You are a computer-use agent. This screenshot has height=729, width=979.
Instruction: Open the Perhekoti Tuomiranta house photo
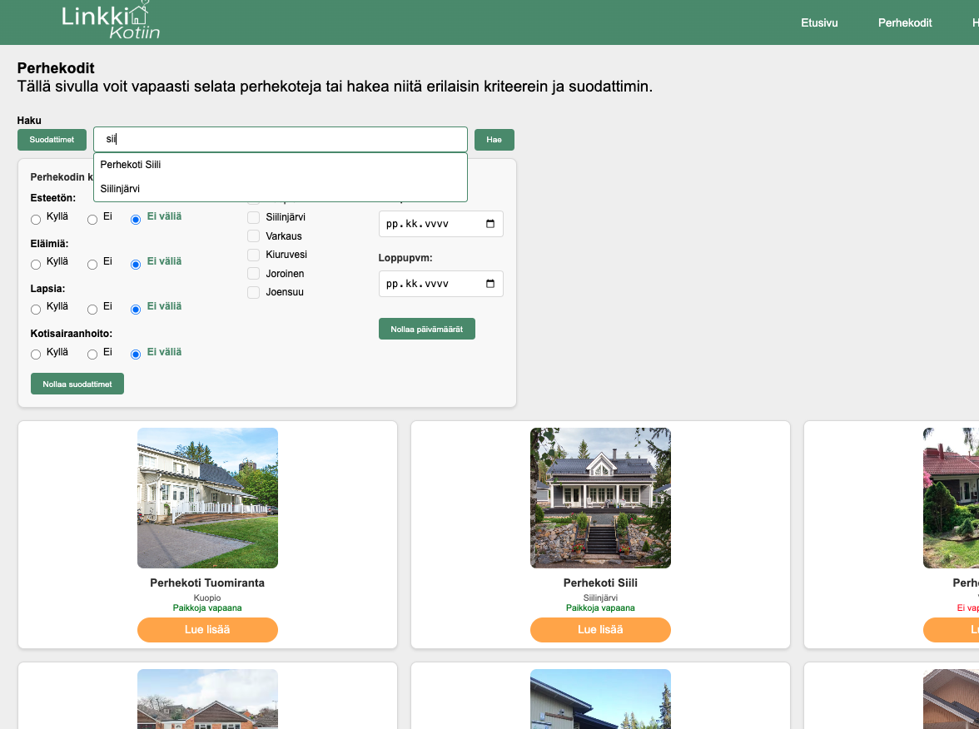tap(207, 498)
